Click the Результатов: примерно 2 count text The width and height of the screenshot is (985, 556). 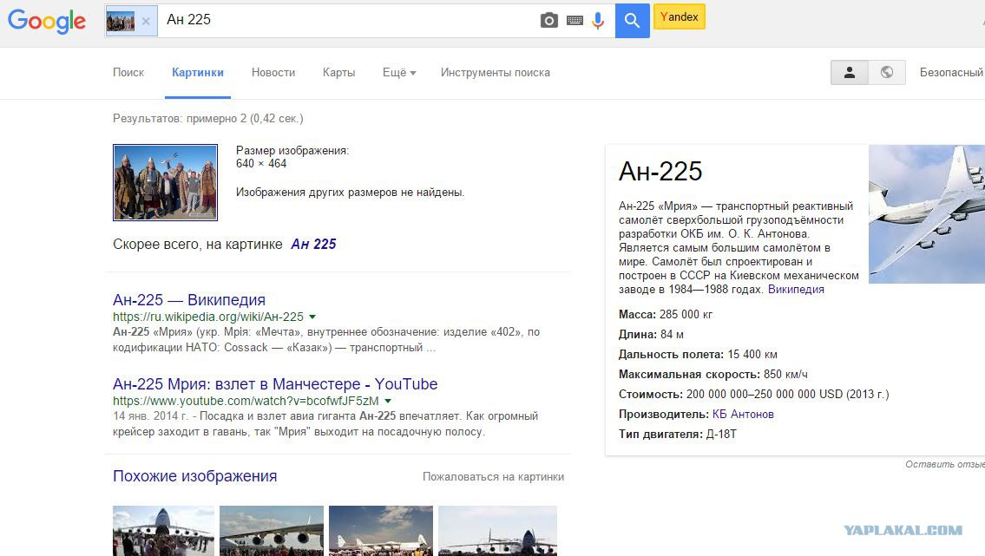(x=208, y=118)
